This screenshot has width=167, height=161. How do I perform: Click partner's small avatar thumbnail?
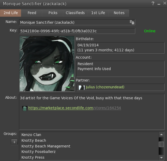[82, 88]
